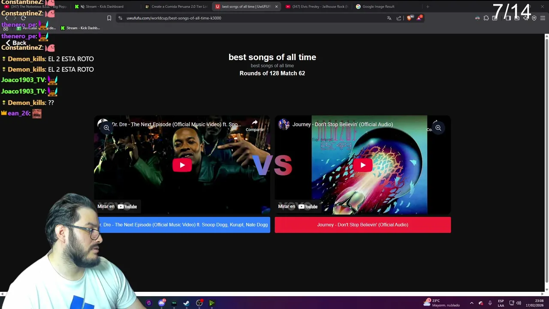The image size is (549, 309).
Task: Open the clock showing 23:08
Action: [x=535, y=303]
